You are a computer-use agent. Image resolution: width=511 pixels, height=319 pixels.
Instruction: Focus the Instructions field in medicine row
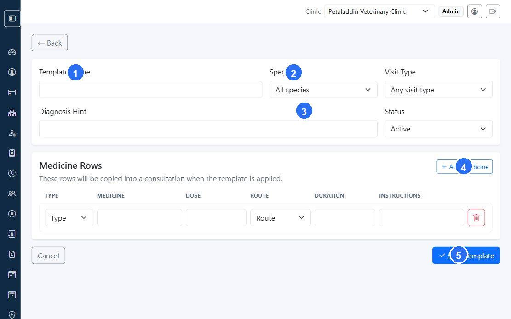click(x=421, y=218)
